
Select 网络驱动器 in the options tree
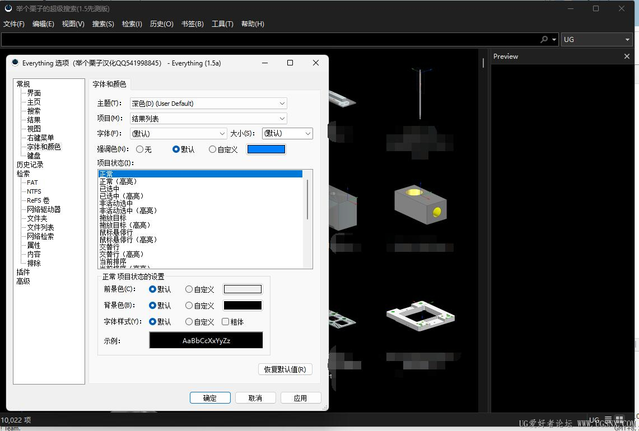click(44, 209)
